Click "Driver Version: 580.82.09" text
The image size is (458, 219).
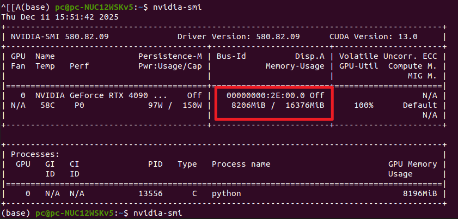(239, 37)
